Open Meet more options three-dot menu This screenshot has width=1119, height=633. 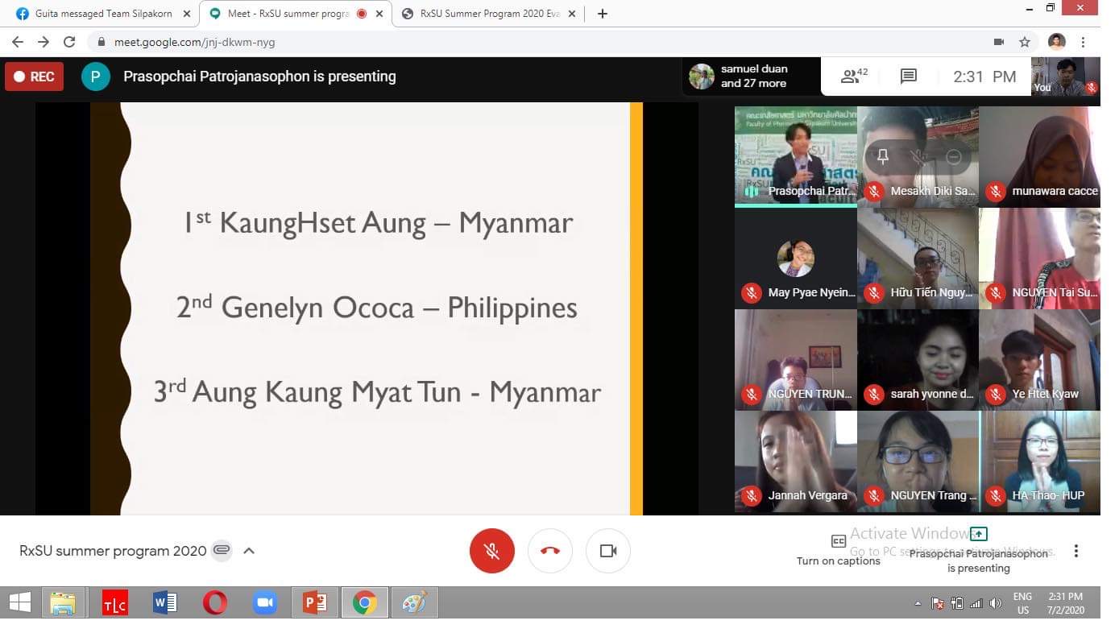pos(1075,551)
